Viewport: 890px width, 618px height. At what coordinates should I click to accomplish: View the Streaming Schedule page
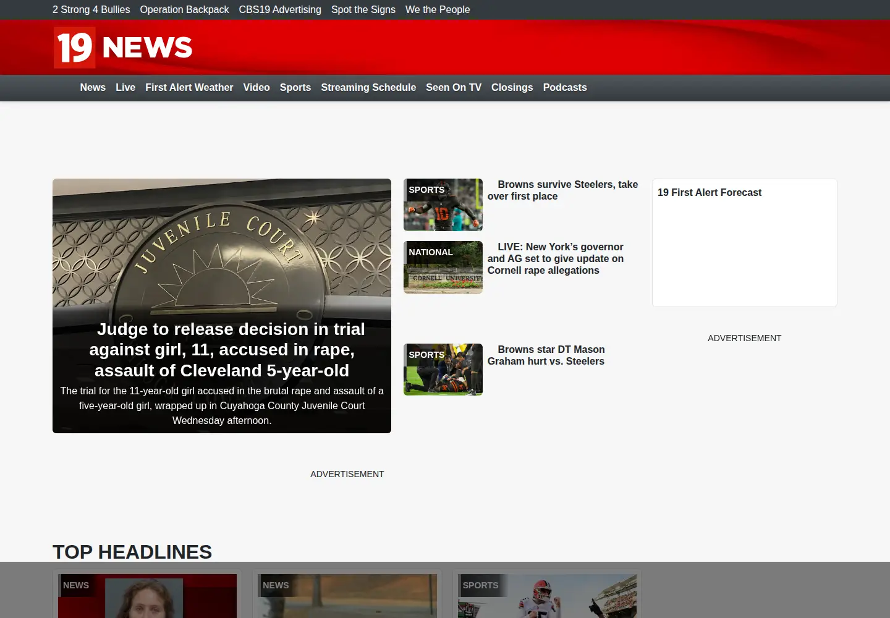tap(368, 88)
